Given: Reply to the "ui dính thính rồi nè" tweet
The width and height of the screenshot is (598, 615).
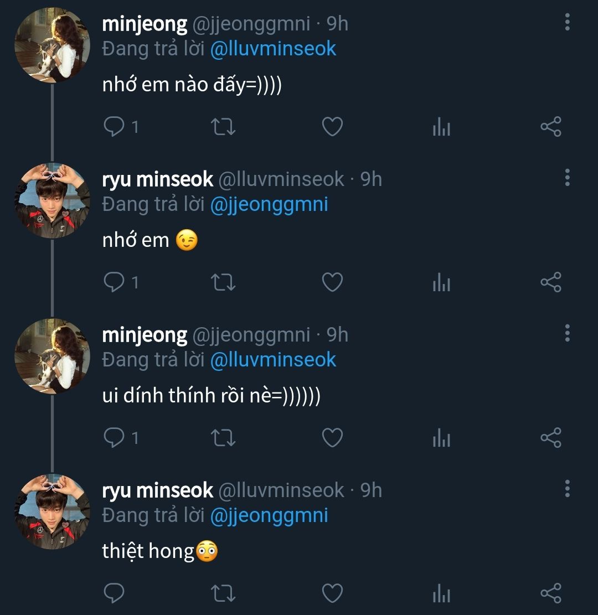Looking at the screenshot, I should [x=115, y=438].
